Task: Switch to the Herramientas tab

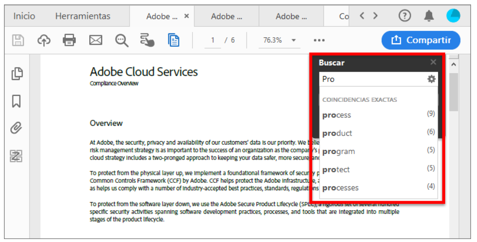Action: click(x=83, y=16)
